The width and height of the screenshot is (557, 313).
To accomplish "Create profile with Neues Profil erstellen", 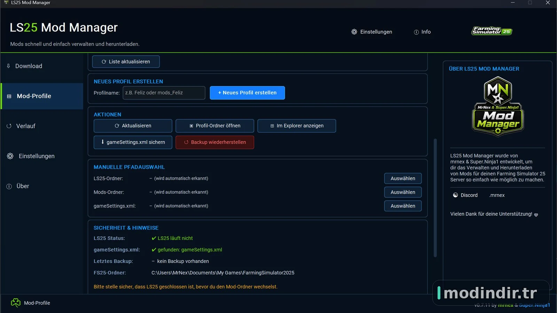I will (x=247, y=93).
